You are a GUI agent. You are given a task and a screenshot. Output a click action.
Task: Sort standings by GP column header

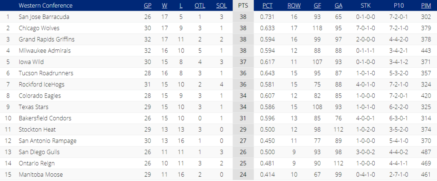coord(148,6)
